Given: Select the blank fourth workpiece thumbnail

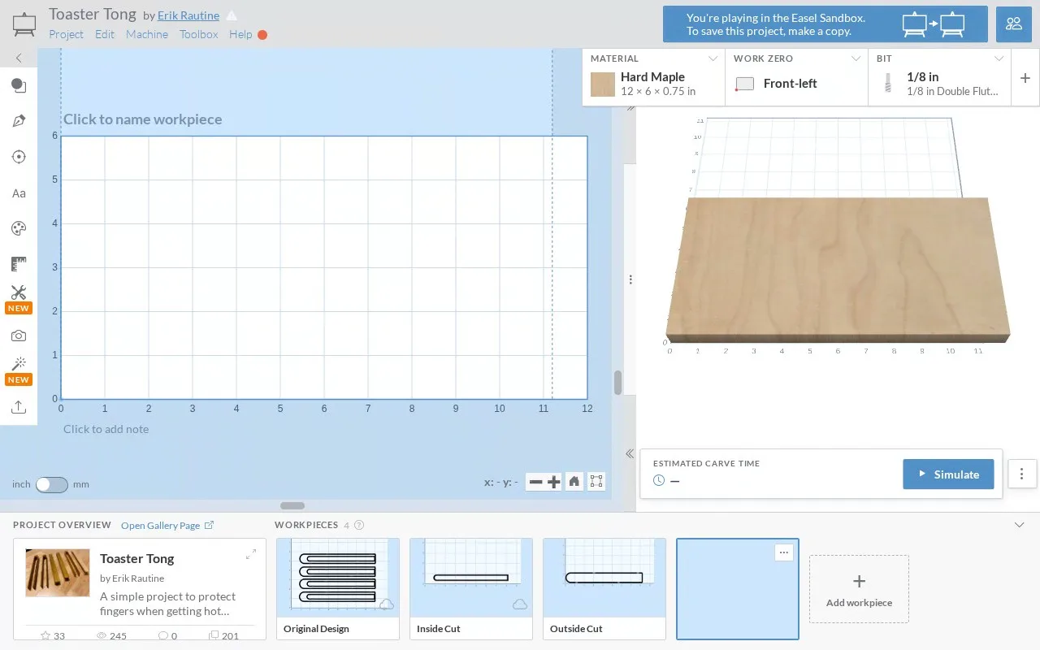Looking at the screenshot, I should 738,589.
